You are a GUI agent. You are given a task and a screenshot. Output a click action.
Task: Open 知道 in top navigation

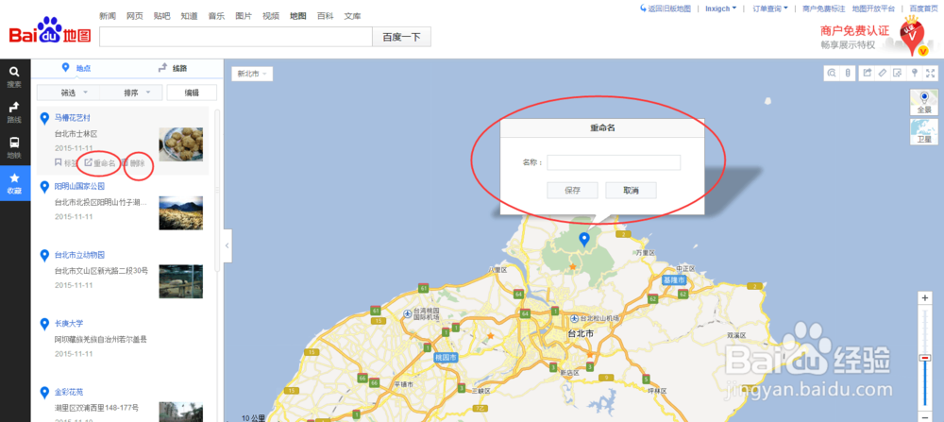click(x=189, y=16)
